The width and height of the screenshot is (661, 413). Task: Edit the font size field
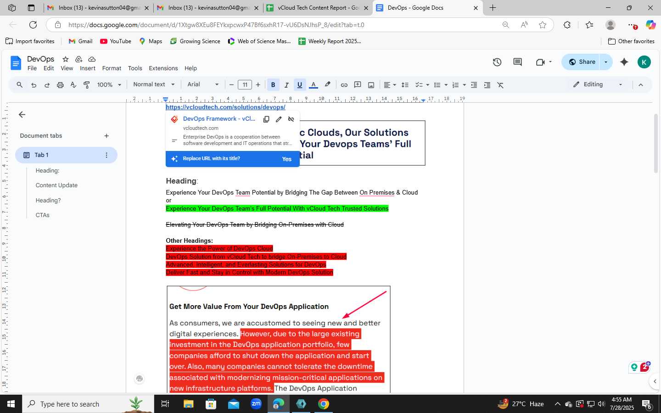tap(245, 85)
